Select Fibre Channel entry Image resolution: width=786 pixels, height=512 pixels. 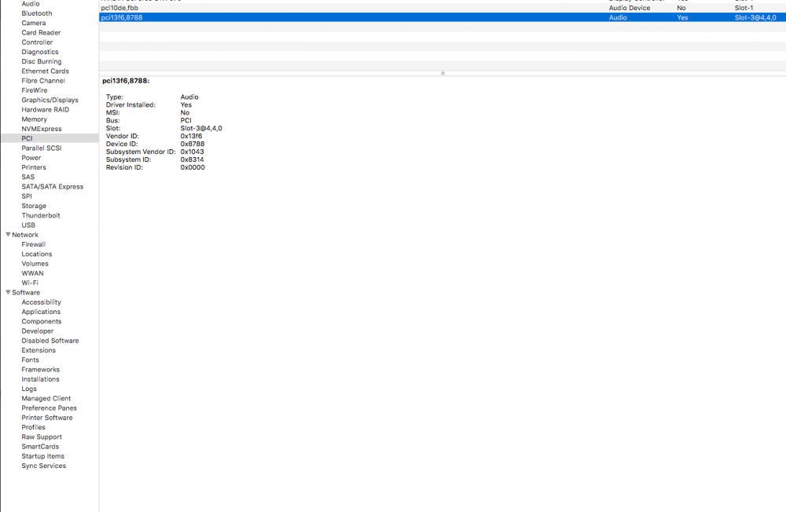(43, 81)
